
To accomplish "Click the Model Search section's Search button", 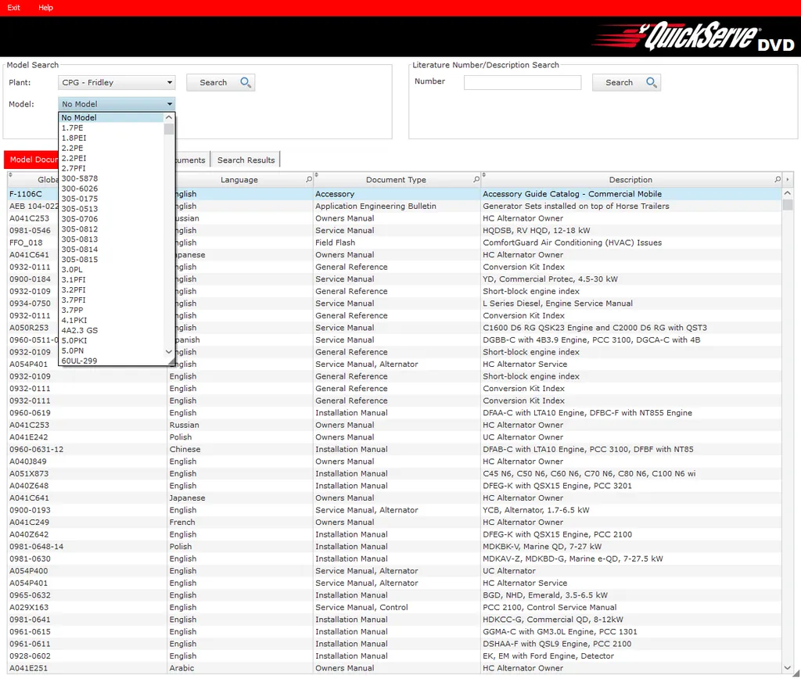I will [x=220, y=82].
